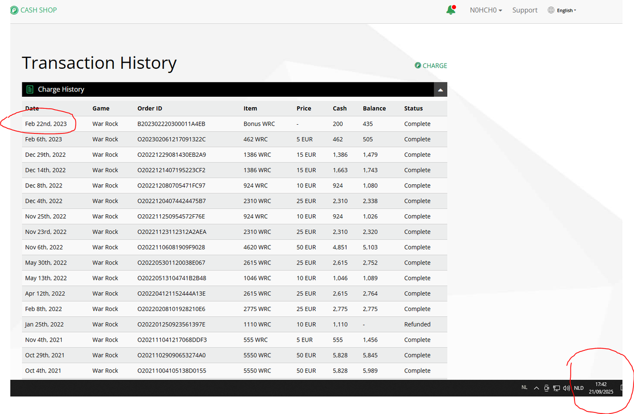Click the Balance column header

(x=374, y=109)
